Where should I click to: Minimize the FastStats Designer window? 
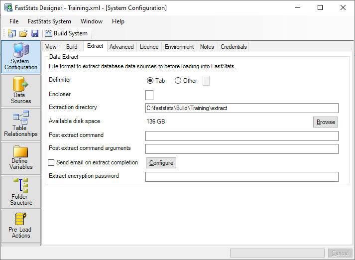tap(298, 7)
